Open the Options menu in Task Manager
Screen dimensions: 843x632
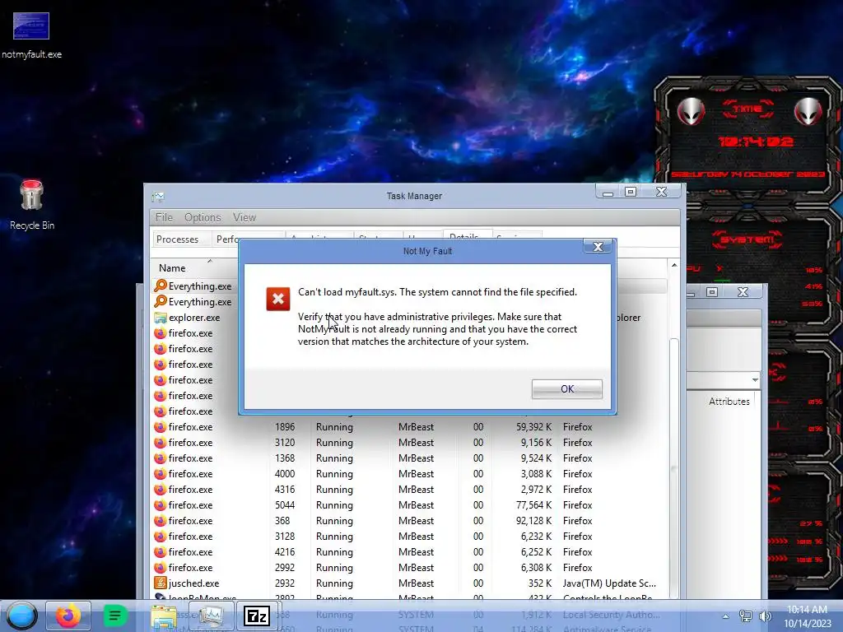[x=203, y=217]
